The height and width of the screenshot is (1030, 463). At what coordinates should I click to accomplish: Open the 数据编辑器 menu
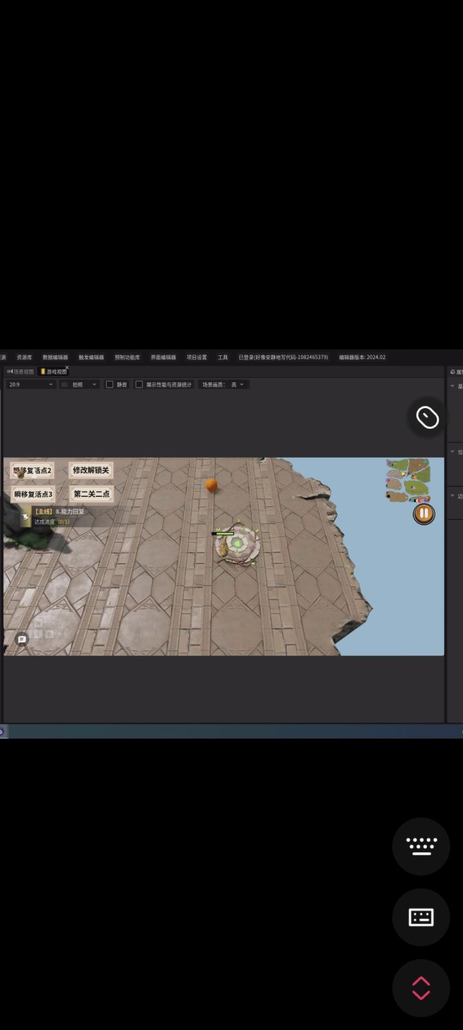55,357
